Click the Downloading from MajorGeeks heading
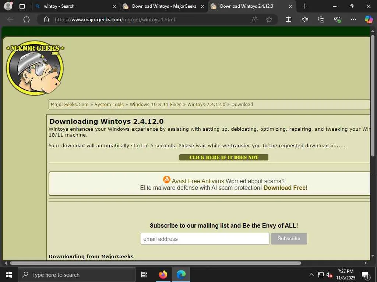The image size is (377, 282). point(91,256)
